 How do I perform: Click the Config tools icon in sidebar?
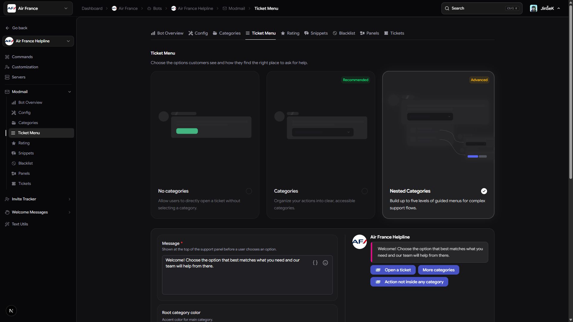coord(14,113)
